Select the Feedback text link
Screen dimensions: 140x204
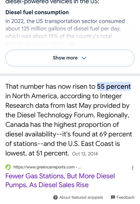(x=125, y=197)
